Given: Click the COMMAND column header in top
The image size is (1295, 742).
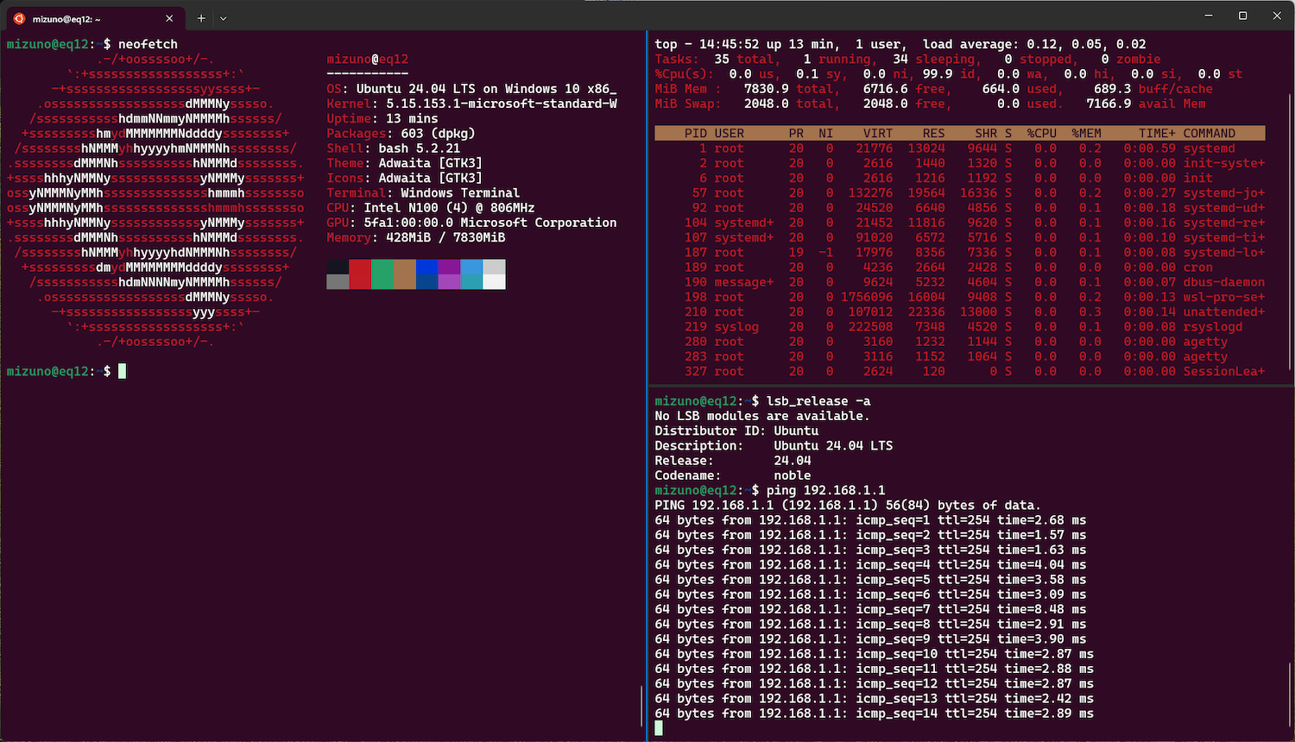Looking at the screenshot, I should (x=1209, y=133).
